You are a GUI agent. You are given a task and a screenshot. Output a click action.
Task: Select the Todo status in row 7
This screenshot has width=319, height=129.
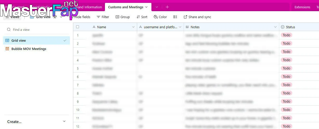287,85
